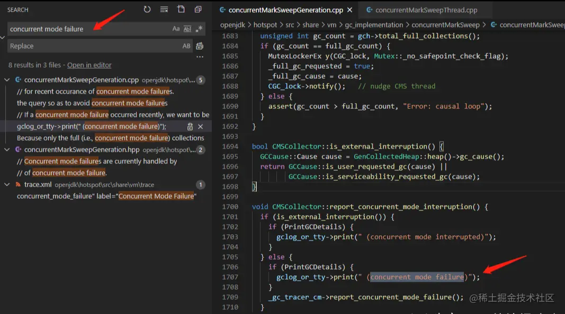Collapse all search results
This screenshot has height=314, width=565.
[198, 10]
